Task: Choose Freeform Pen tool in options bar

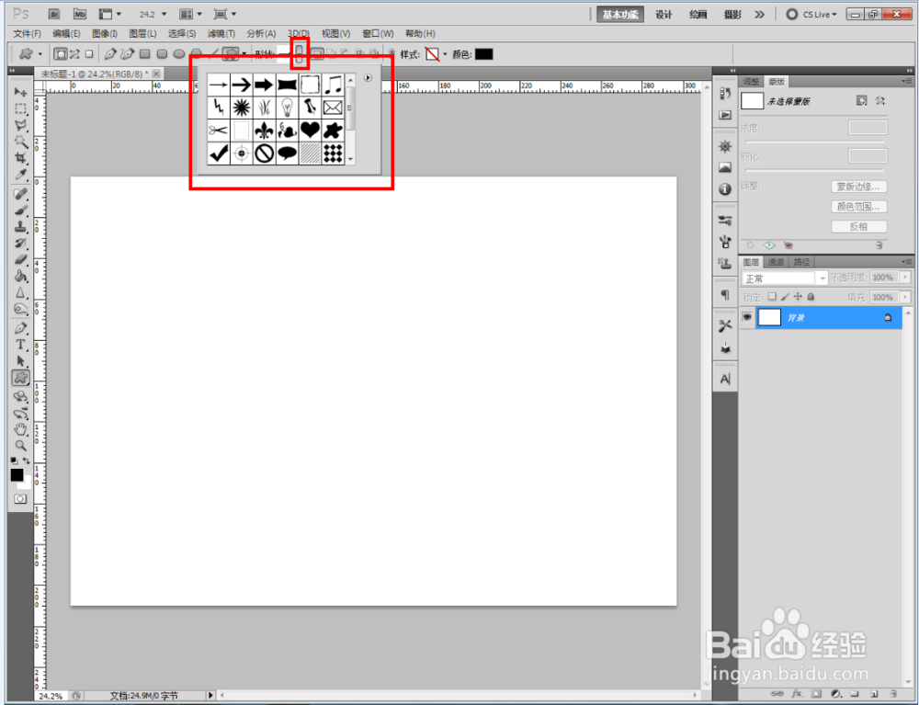Action: click(127, 54)
